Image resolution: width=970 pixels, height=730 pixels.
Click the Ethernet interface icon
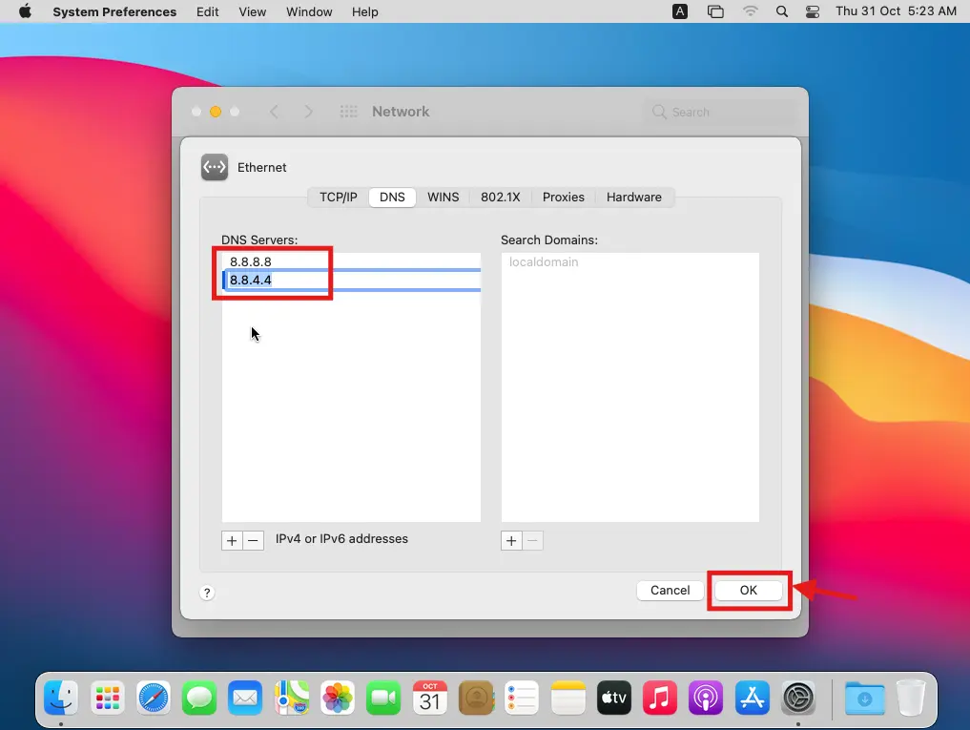click(x=215, y=167)
